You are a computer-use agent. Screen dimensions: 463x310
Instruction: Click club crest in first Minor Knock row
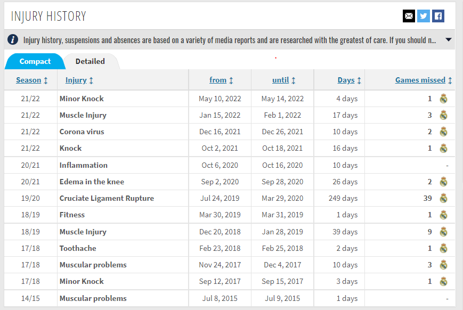[443, 99]
